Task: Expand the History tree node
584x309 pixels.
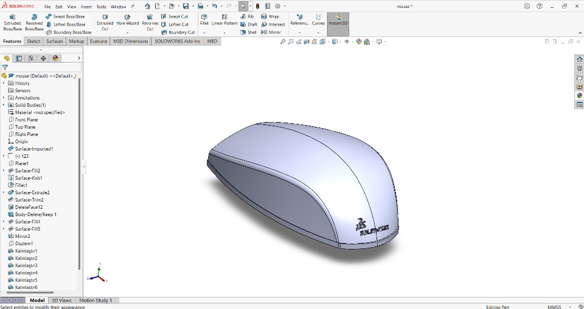Action: point(4,83)
